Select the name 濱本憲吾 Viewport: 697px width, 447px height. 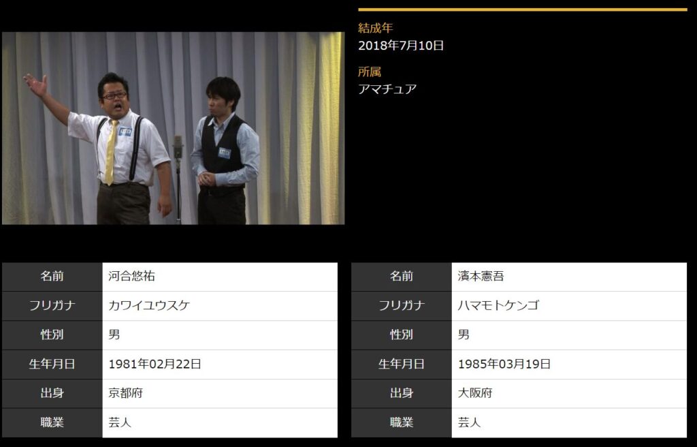[481, 277]
